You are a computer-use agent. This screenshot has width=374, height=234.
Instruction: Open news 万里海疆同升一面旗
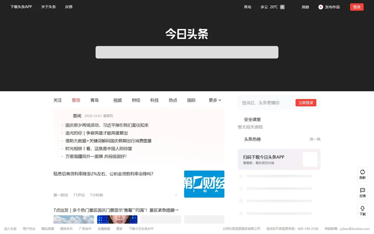tap(96, 156)
